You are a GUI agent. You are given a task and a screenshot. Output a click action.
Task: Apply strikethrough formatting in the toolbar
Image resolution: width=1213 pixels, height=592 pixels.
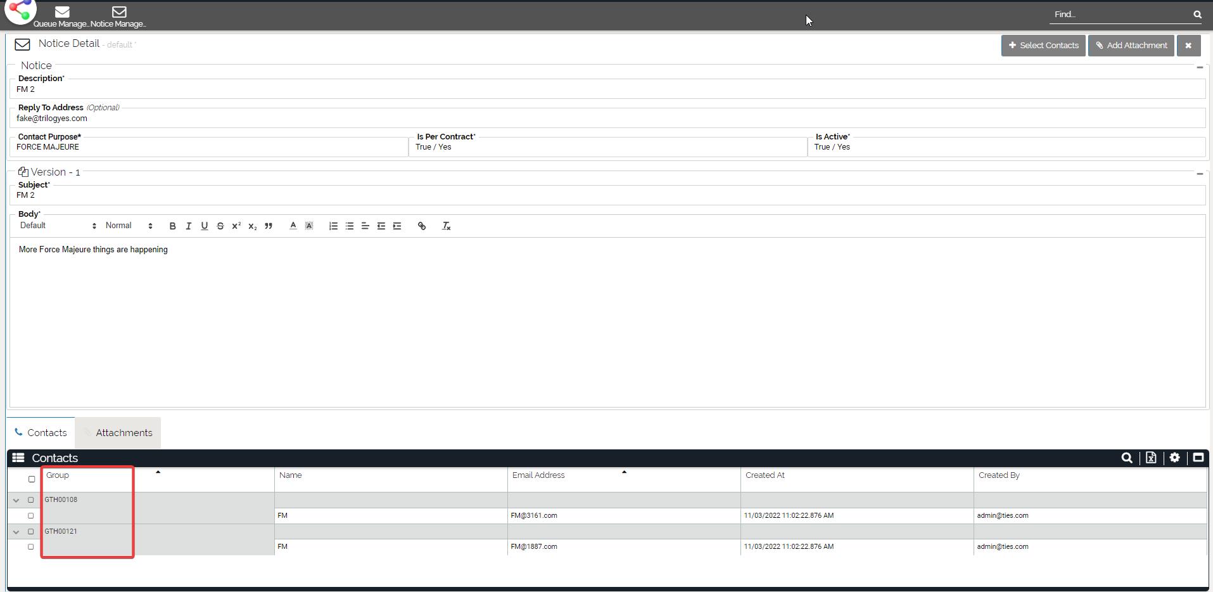click(220, 226)
